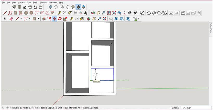This screenshot has width=213, height=110.
Task: Select the arrow Select tool
Action: click(5, 19)
